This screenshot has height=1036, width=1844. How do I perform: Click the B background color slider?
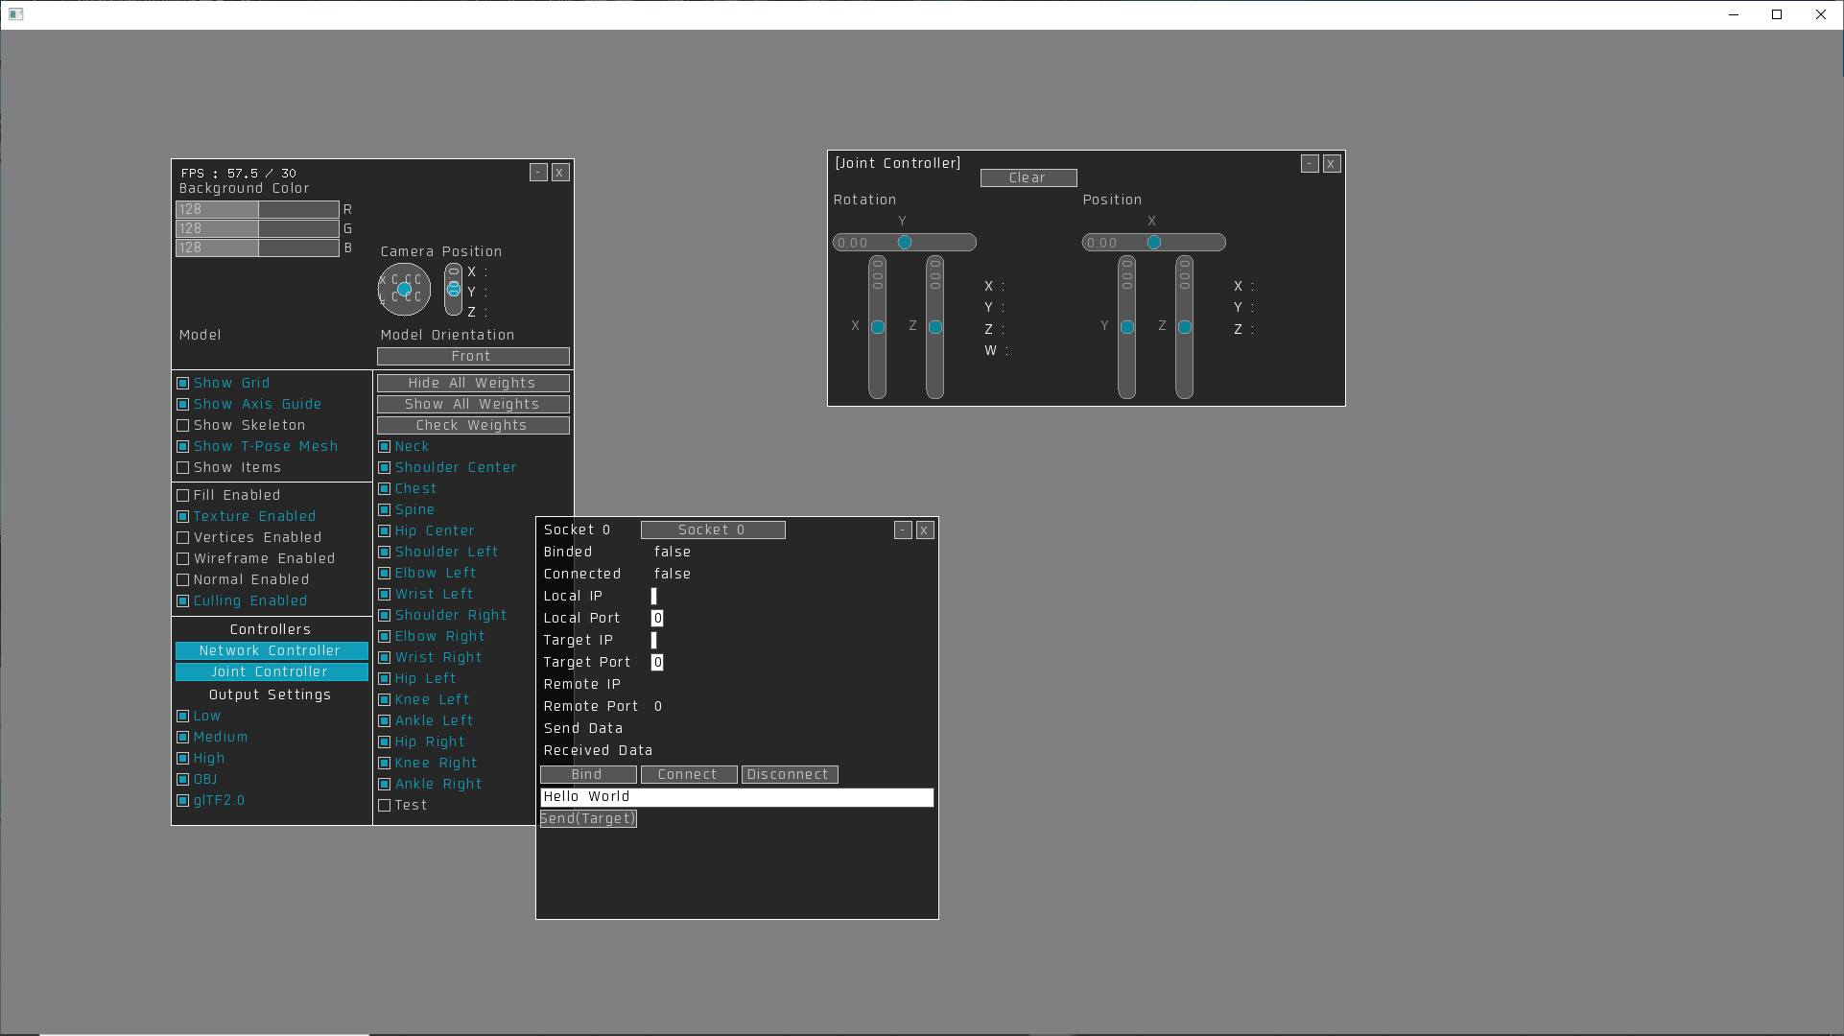pyautogui.click(x=257, y=248)
